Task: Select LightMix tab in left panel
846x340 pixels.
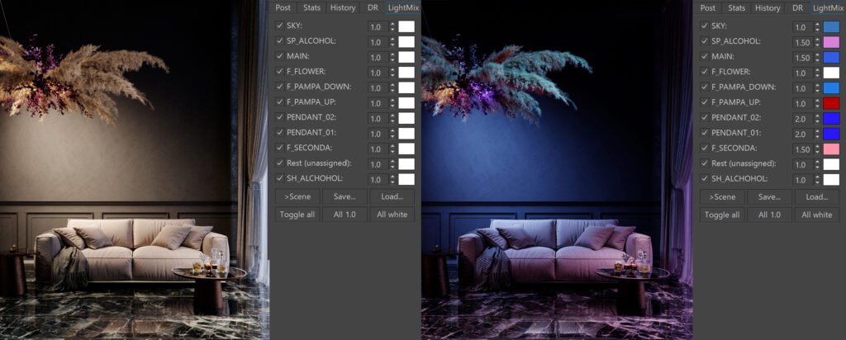Action: point(403,7)
